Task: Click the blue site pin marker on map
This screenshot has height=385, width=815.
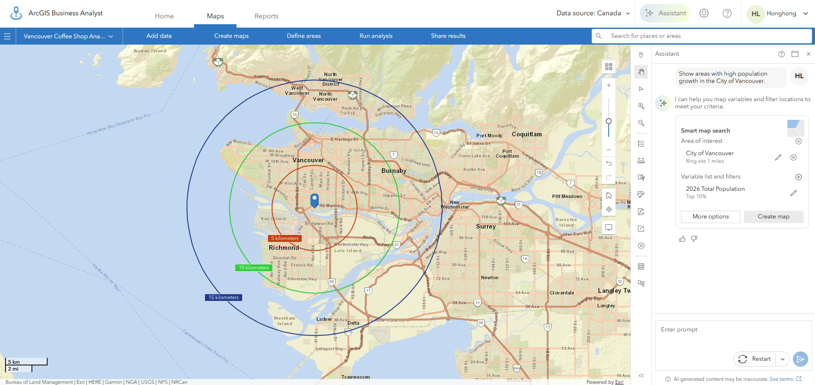Action: [314, 200]
